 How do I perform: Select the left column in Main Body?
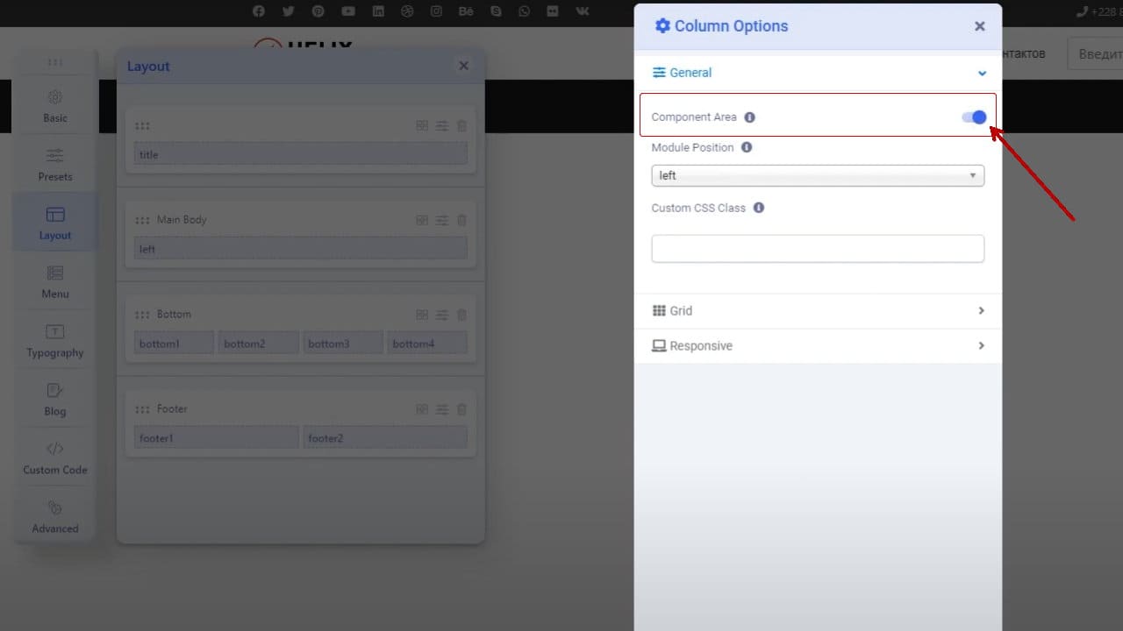click(x=300, y=249)
